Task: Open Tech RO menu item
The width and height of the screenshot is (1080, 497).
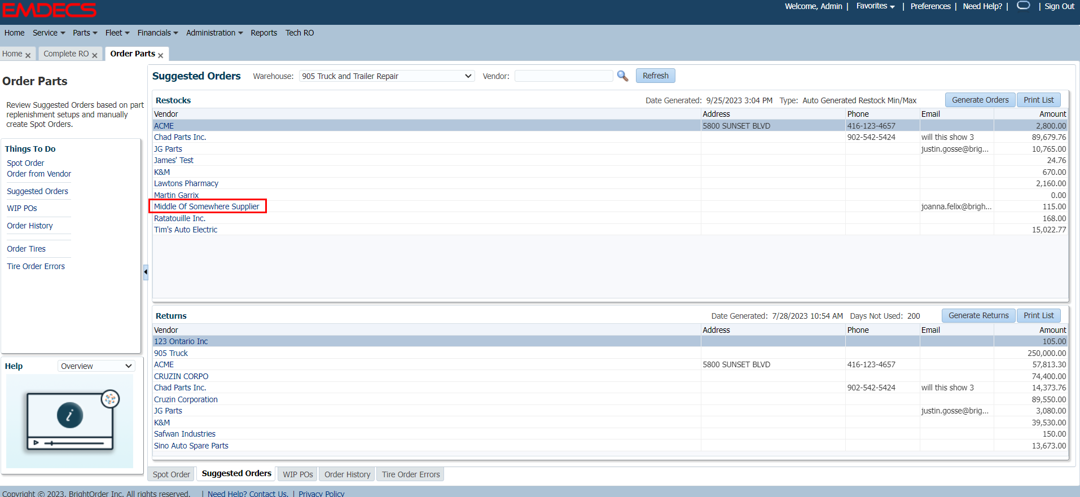Action: 300,33
